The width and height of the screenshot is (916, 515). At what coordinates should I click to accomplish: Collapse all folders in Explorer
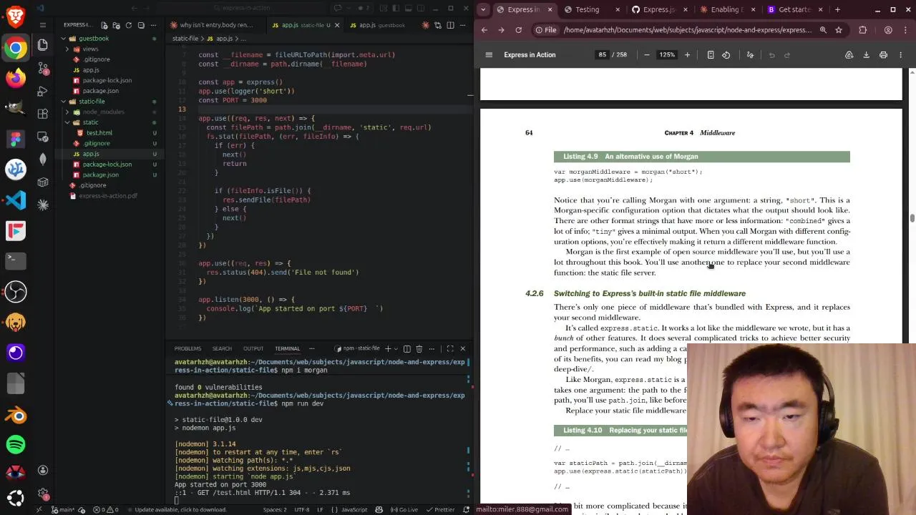[x=140, y=25]
